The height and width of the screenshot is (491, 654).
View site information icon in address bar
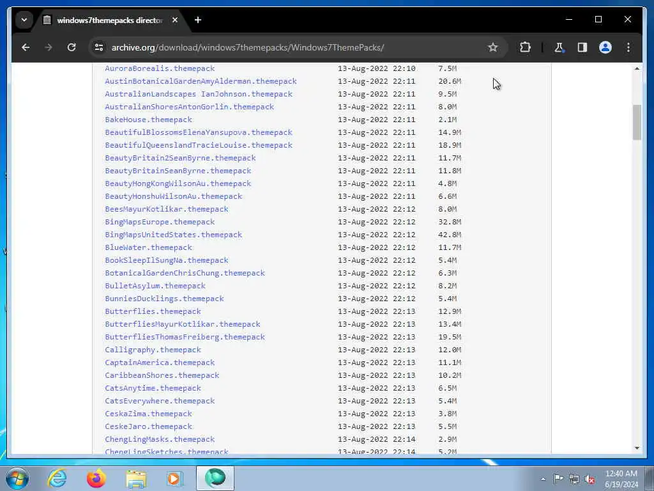[99, 47]
